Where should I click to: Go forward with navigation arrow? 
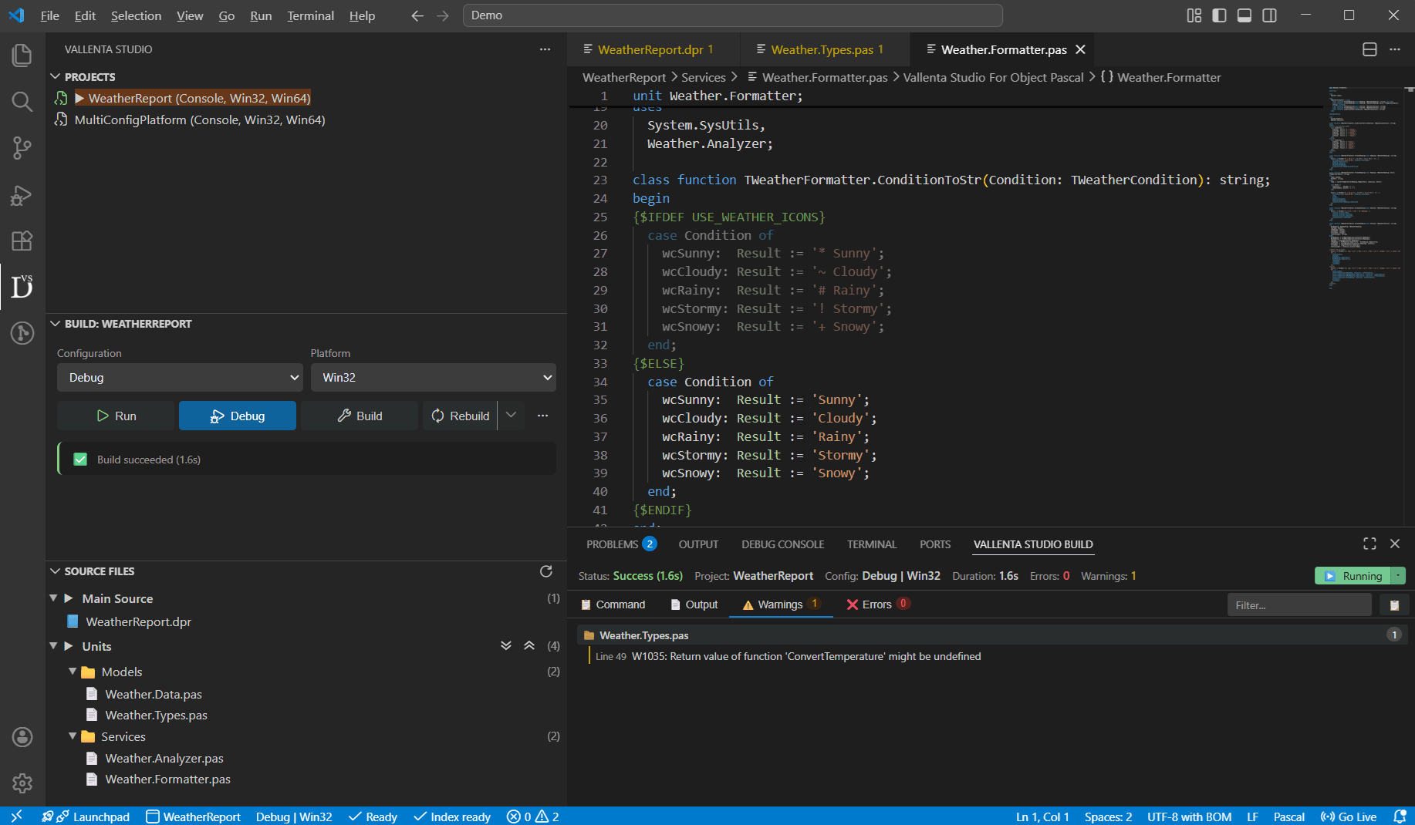coord(443,15)
